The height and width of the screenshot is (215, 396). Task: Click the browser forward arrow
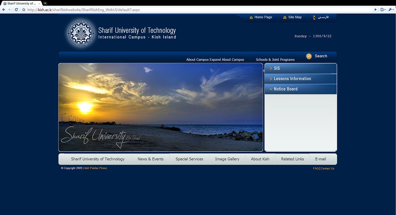click(9, 9)
